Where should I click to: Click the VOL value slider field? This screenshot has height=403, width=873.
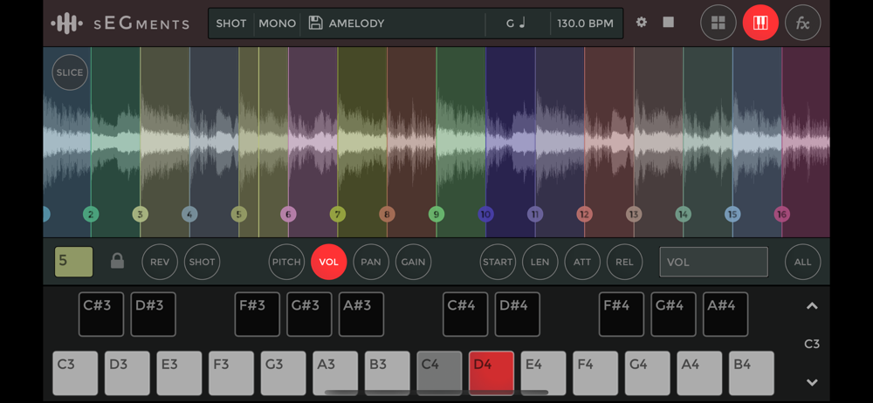[x=714, y=262]
